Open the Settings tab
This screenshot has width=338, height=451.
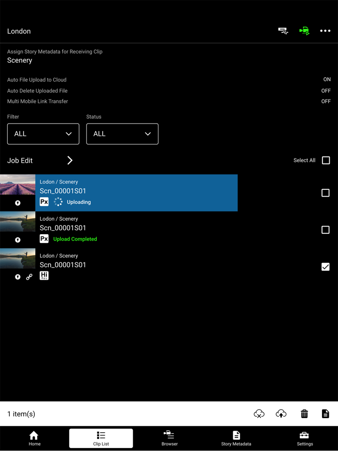[305, 438]
